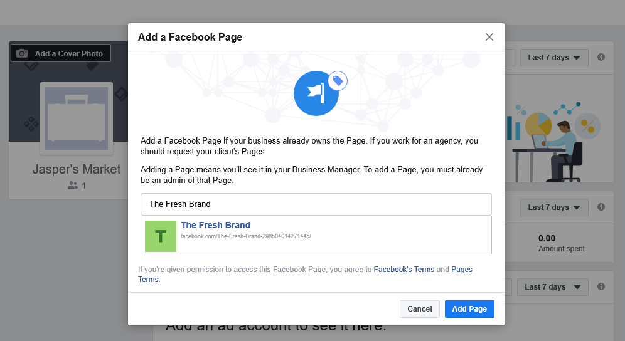Click the blue flag Page icon in the dialog
This screenshot has width=625, height=341.
click(x=316, y=93)
